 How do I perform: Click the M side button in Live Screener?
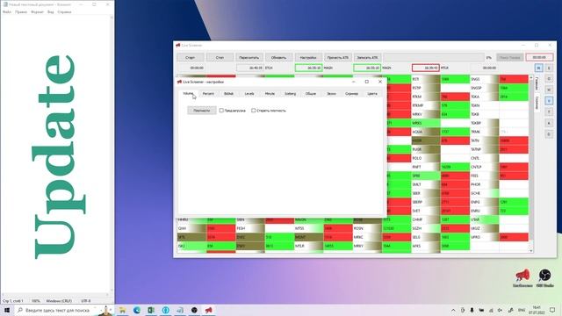click(x=538, y=68)
